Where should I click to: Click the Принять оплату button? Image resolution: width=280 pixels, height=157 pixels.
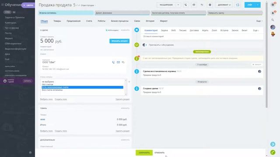tap(119, 41)
